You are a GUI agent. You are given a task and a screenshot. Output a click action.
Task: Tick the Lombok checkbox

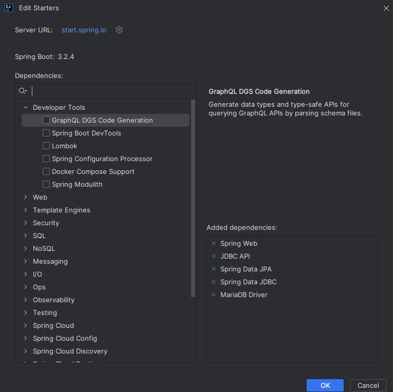(x=46, y=146)
